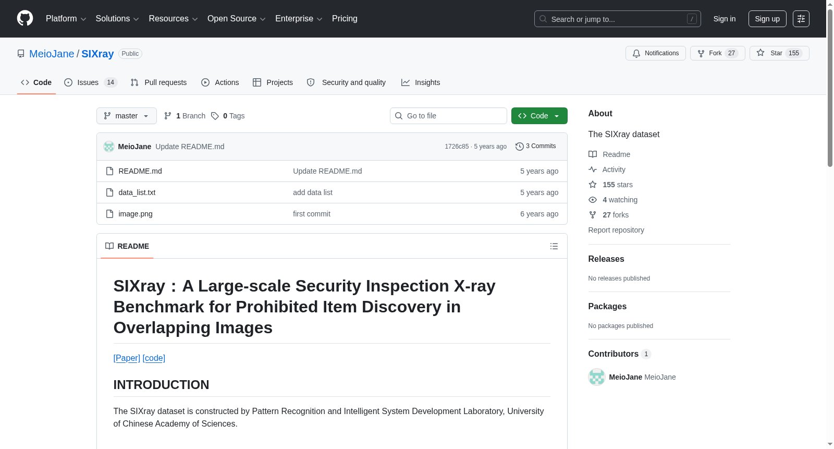Click the Notifications button
This screenshot has width=834, height=449.
tap(656, 53)
